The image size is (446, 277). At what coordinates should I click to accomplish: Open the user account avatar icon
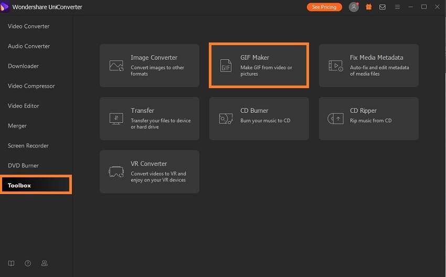(x=354, y=7)
